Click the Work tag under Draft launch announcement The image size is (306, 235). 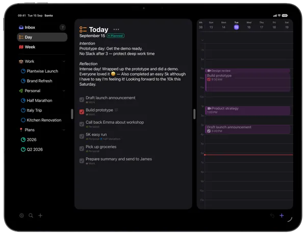[x=90, y=102]
